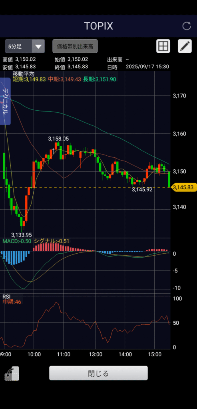Select the 3,158.05 high price label

(58, 139)
